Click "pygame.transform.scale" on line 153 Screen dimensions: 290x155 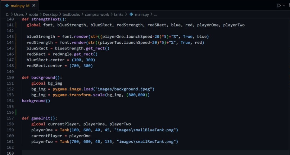78,95
